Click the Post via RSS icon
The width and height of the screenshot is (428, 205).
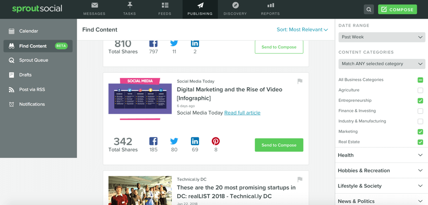click(11, 89)
